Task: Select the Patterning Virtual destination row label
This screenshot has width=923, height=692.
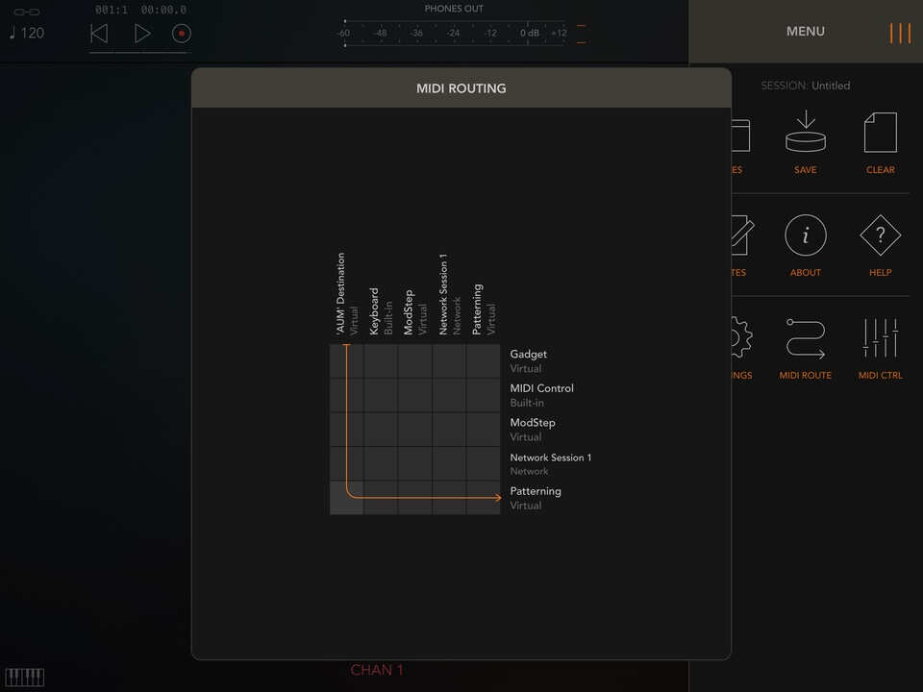Action: tap(536, 498)
